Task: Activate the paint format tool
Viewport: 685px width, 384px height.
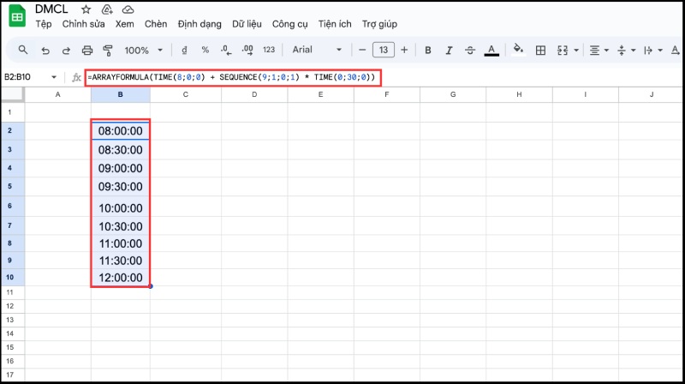Action: click(108, 51)
